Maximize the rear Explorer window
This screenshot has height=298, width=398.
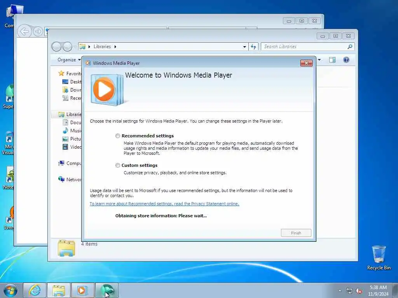tap(302, 21)
